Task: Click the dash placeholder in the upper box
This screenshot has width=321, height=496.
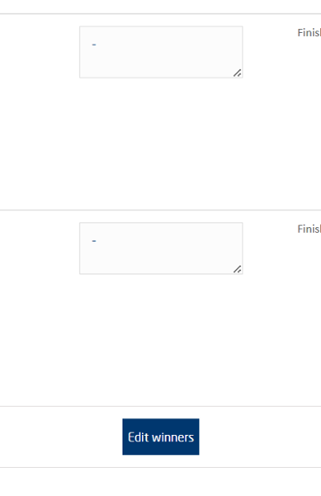Action: pyautogui.click(x=94, y=45)
